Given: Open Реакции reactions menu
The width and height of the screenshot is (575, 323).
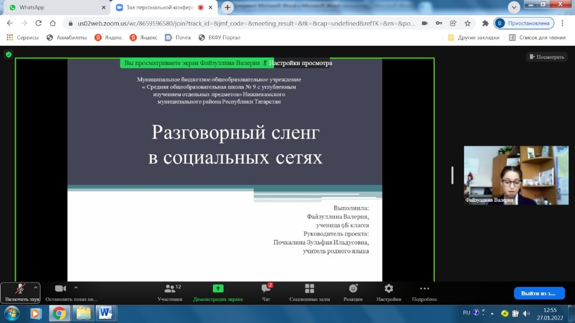Looking at the screenshot, I should point(353,293).
